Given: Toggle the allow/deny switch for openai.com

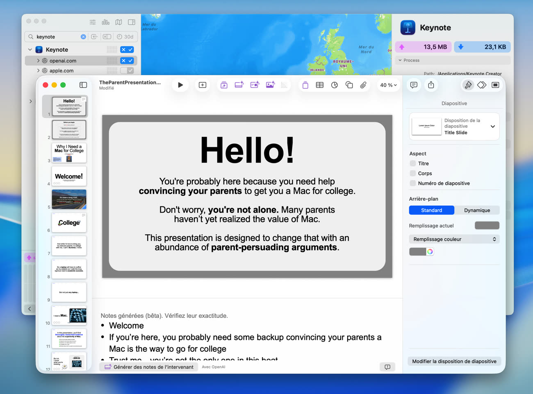Looking at the screenshot, I should (127, 61).
